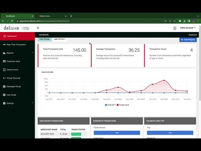Reload the page with refresh icon
Viewport: 201px width, 151px height.
click(x=12, y=21)
